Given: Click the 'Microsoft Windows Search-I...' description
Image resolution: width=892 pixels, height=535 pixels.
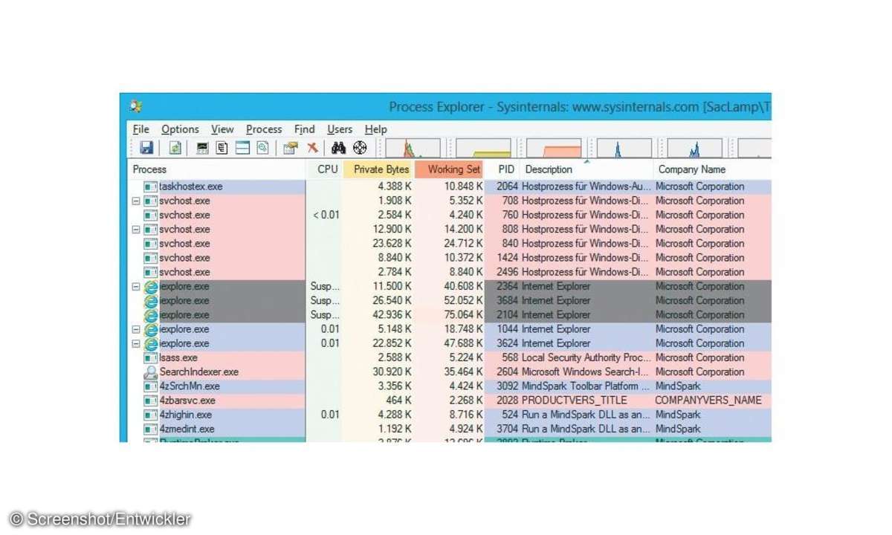Looking at the screenshot, I should click(x=585, y=372).
